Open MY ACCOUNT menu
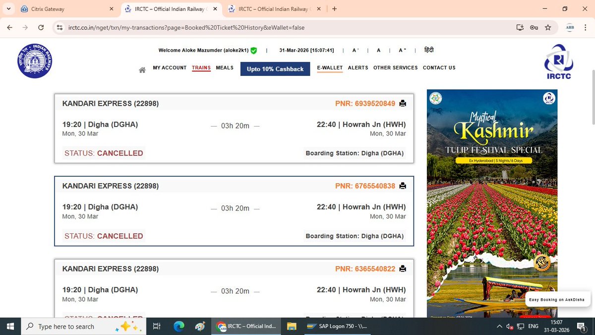This screenshot has width=595, height=335. (170, 68)
